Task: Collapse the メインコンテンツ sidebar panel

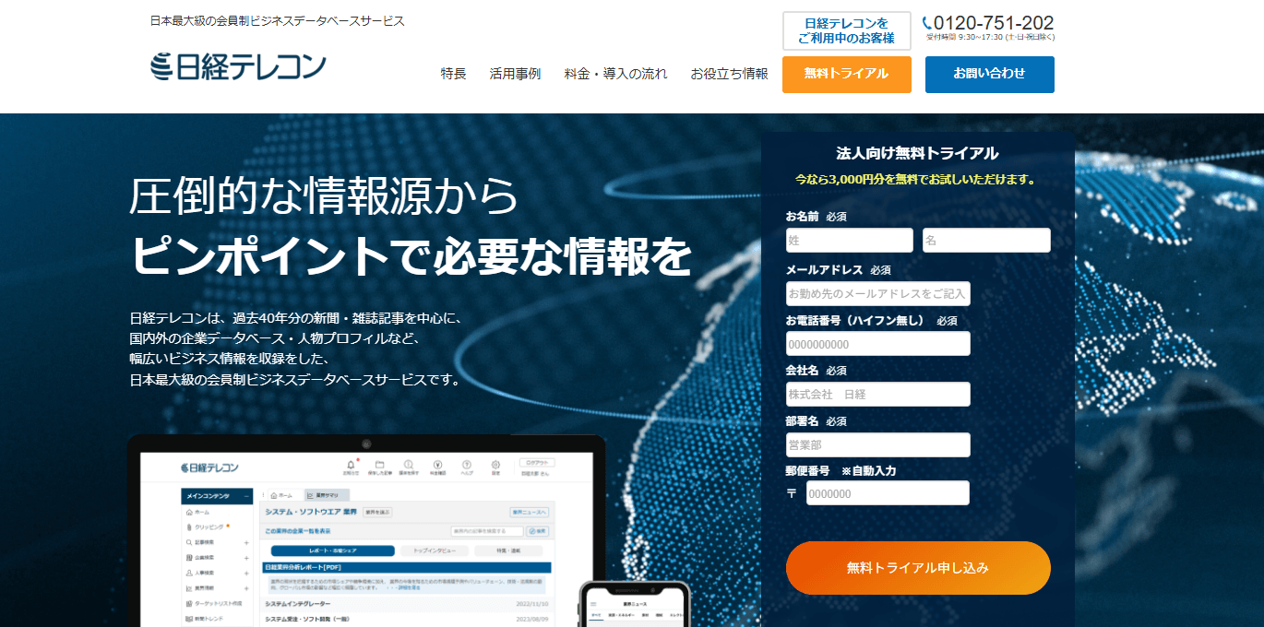Action: pos(246,496)
